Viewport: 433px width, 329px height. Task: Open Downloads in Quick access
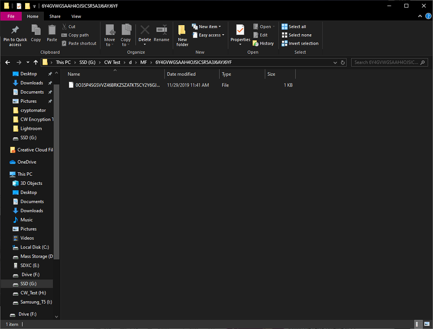click(32, 83)
